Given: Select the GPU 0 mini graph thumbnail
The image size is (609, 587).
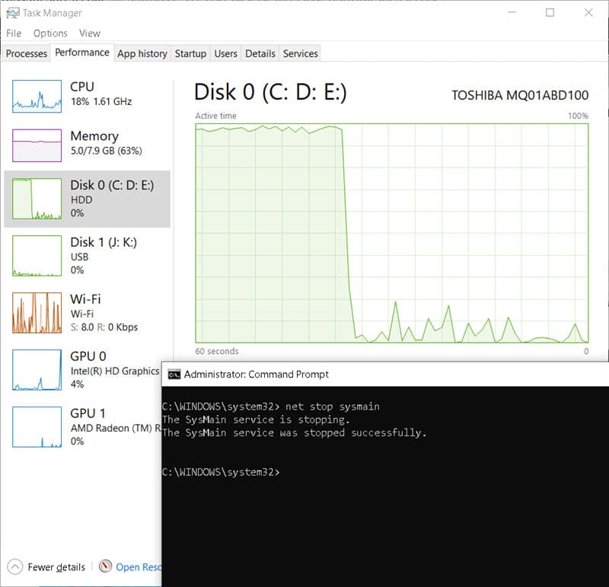Looking at the screenshot, I should pos(37,370).
